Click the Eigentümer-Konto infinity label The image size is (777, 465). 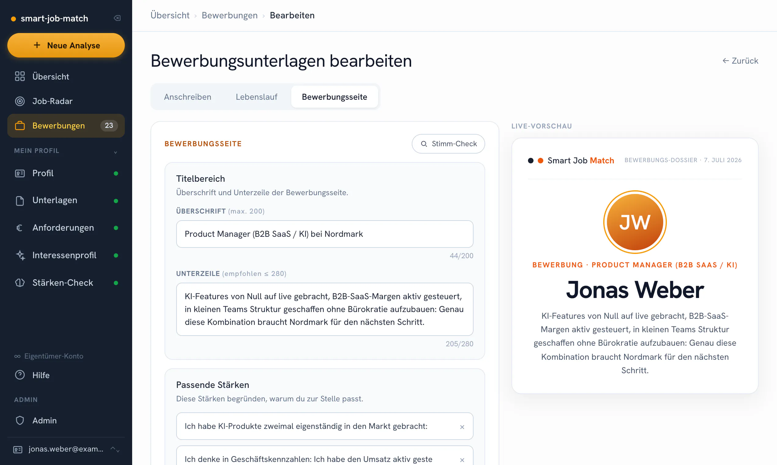(49, 356)
